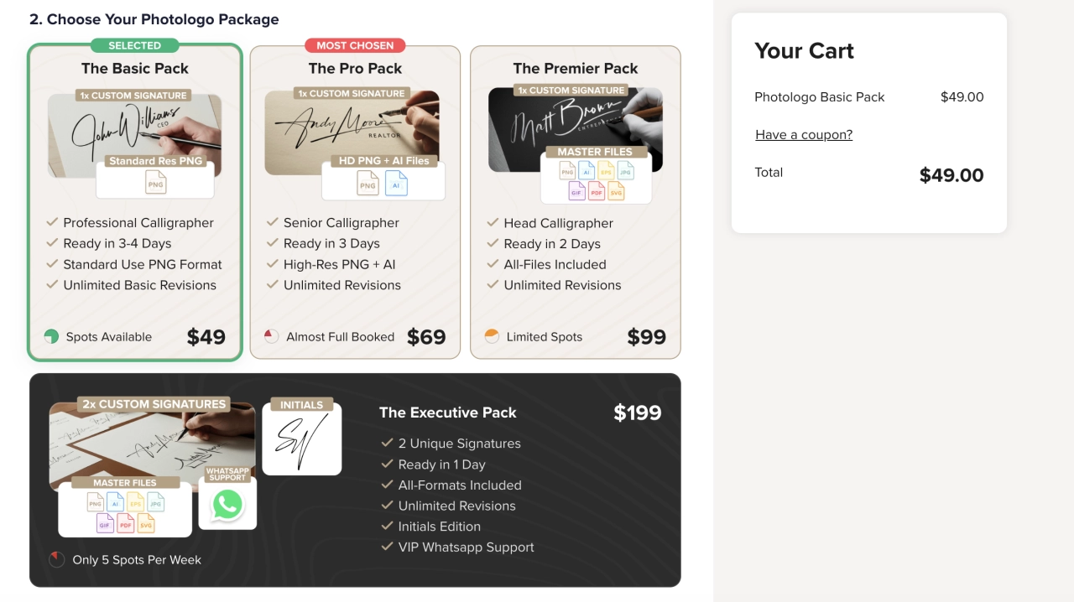Click the Only 5 Spots Per Week icon
Viewport: 1074px width, 602px height.
[x=57, y=559]
